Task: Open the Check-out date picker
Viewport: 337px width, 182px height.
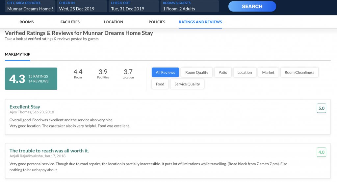Action: tap(134, 6)
